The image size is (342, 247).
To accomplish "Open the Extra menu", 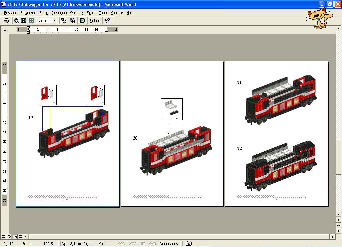I will pos(91,13).
